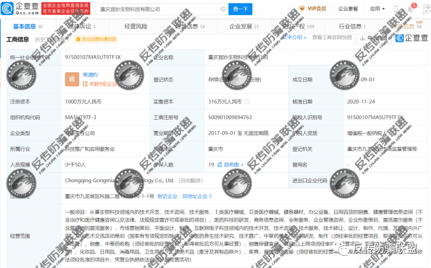431x268 pixels.
Task: Open the notification bell with red badge
Action: click(x=411, y=9)
